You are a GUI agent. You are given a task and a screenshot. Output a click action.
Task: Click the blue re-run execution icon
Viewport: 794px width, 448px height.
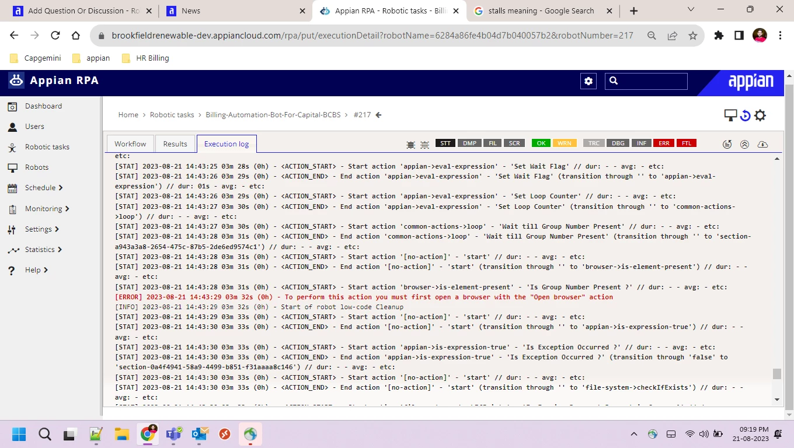745,116
